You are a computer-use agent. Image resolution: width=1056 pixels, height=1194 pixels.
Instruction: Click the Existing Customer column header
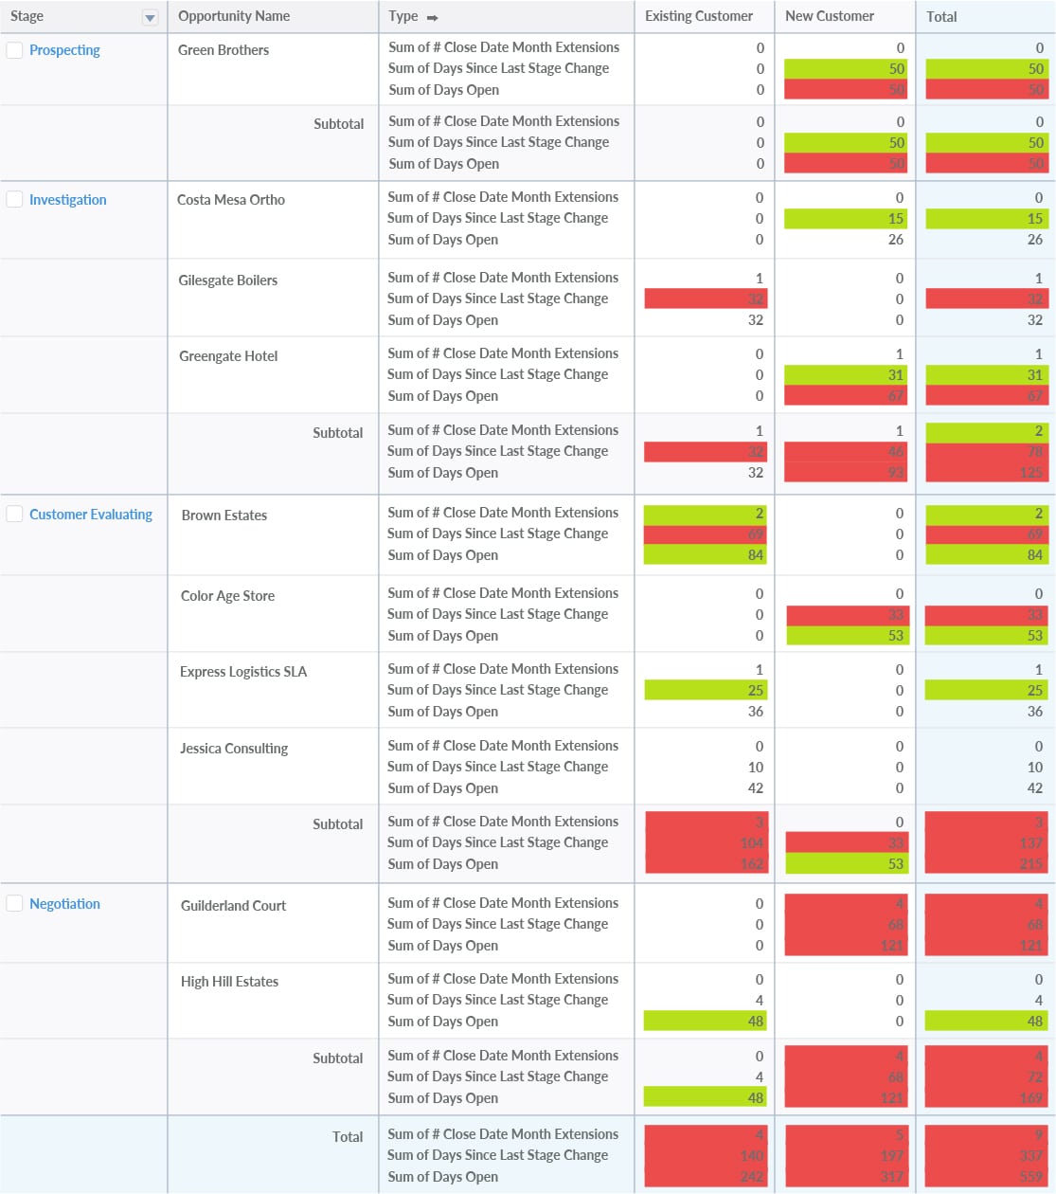tap(699, 16)
